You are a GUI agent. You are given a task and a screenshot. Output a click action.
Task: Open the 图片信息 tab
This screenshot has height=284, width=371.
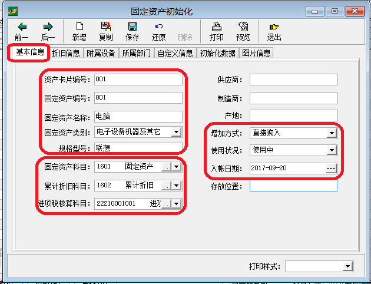[x=256, y=53]
